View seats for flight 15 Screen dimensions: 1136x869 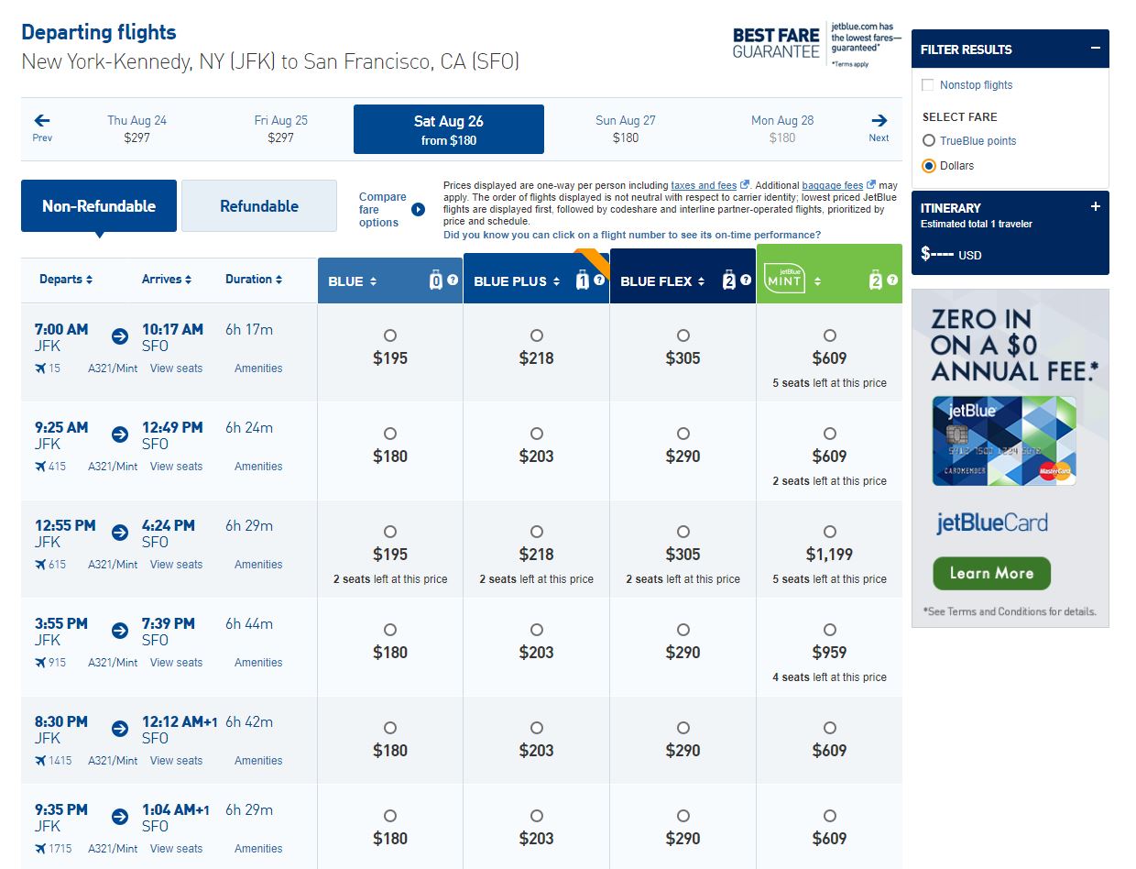click(x=176, y=368)
